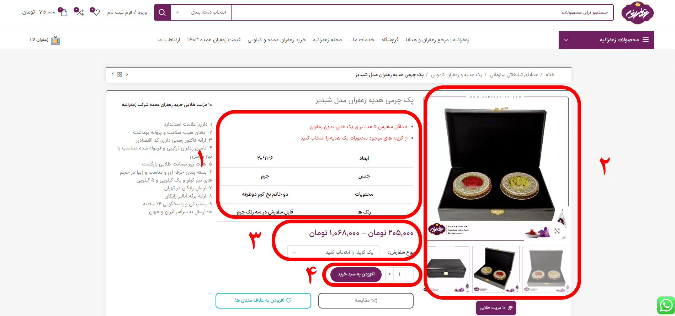Go to previous product arrow
675x316 pixels.
[127, 74]
